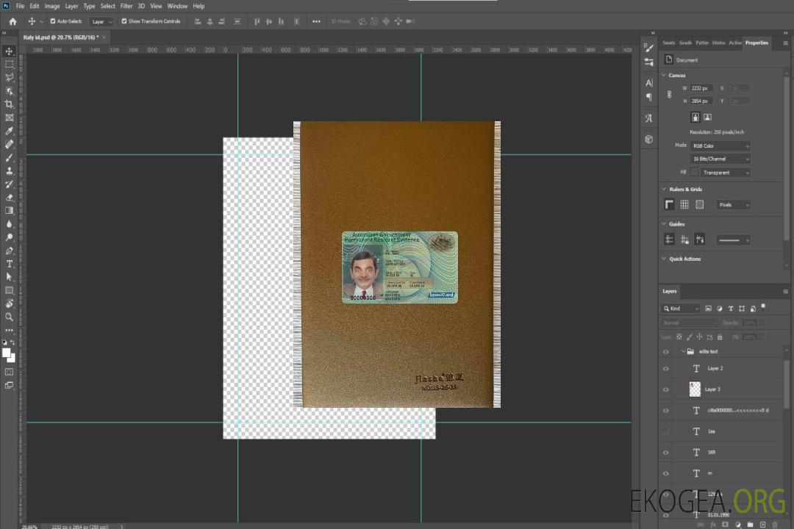The image size is (794, 529).
Task: Open the Auto-Select Layer dropdown
Action: pyautogui.click(x=101, y=21)
